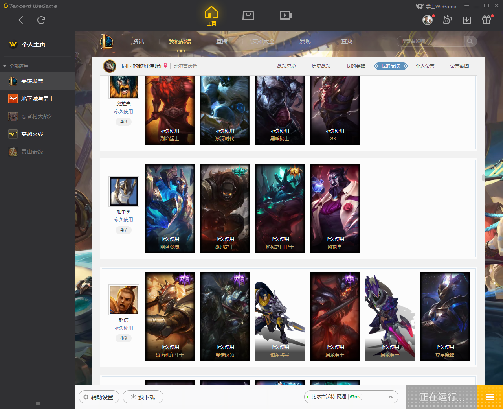Select 灵山奇缘 in the sidebar
Image resolution: width=503 pixels, height=409 pixels.
(x=37, y=152)
